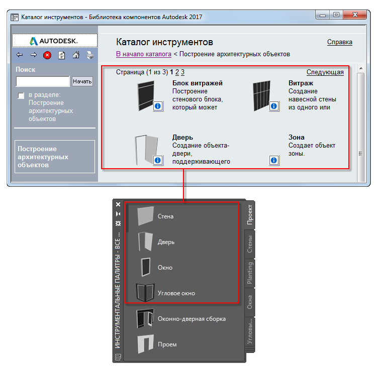Click the scrollbar up arrow in catalog
Image resolution: width=376 pixels, height=366 pixels.
point(360,68)
